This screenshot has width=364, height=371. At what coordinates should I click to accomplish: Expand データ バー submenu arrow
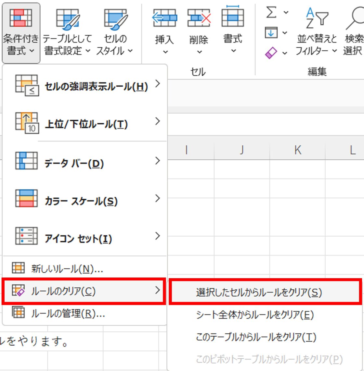(x=158, y=161)
